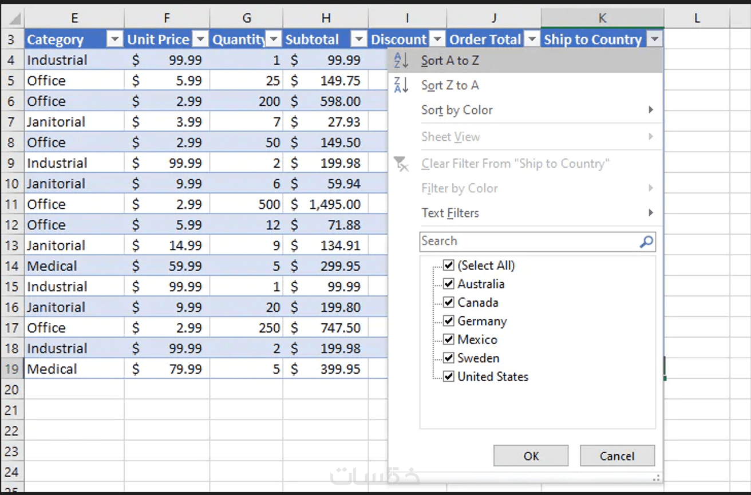The height and width of the screenshot is (495, 751).
Task: Select row 11 header
Action: 12,204
